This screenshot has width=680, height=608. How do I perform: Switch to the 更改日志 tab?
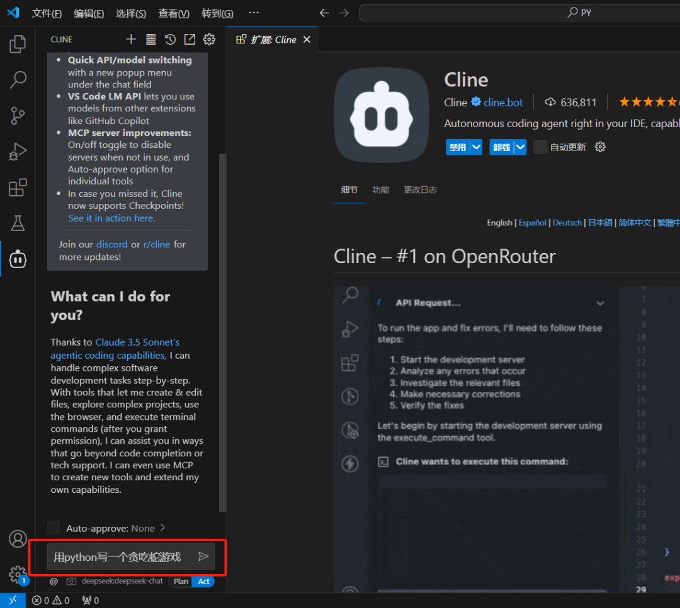pos(420,190)
